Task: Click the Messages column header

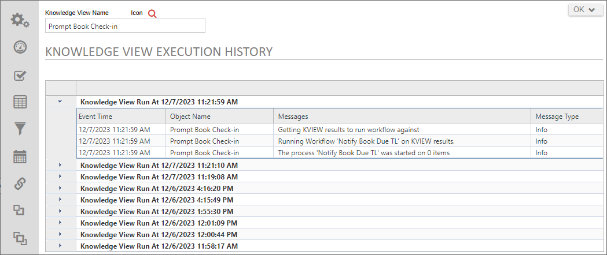Action: pyautogui.click(x=293, y=117)
